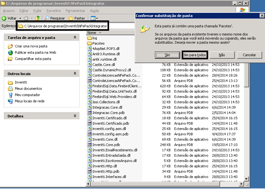This screenshot has width=265, height=189.
Task: Click Criar uma nova pasta link
Action: click(x=31, y=46)
